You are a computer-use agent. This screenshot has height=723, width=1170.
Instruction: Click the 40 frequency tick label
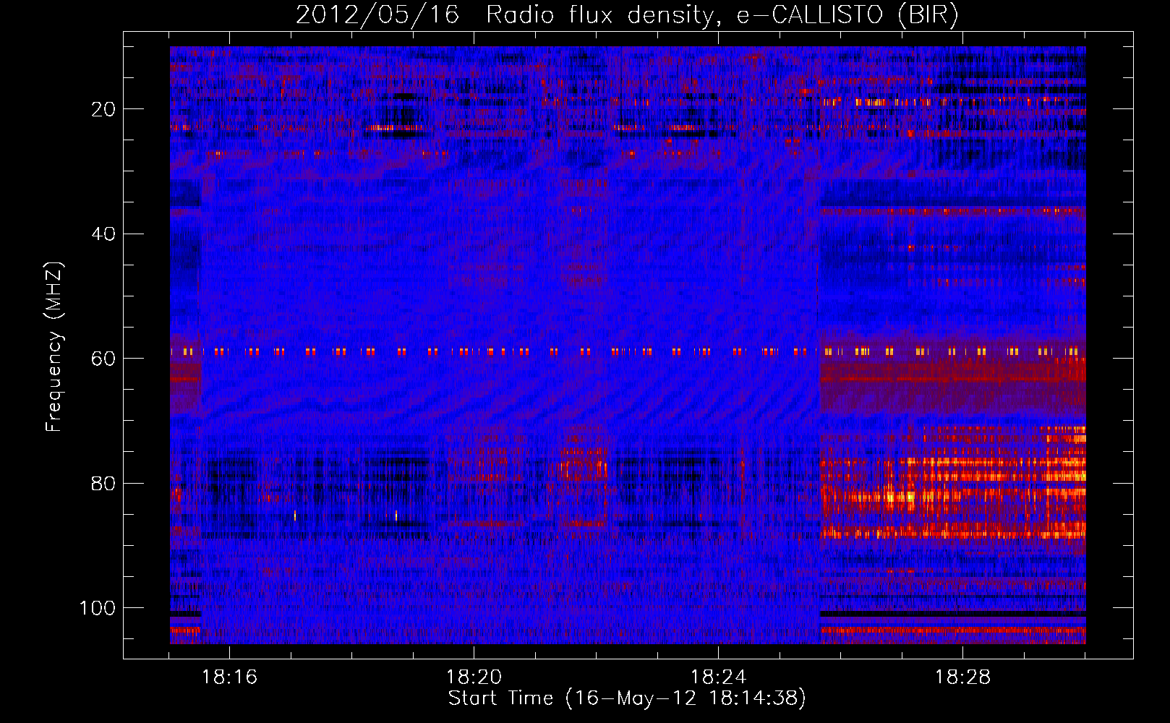[104, 234]
